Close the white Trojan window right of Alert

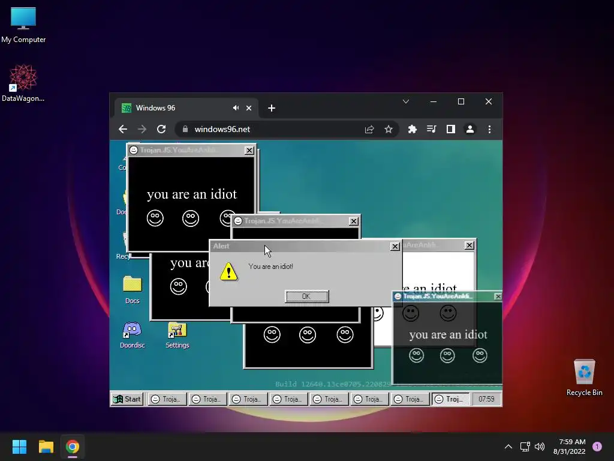tap(469, 246)
